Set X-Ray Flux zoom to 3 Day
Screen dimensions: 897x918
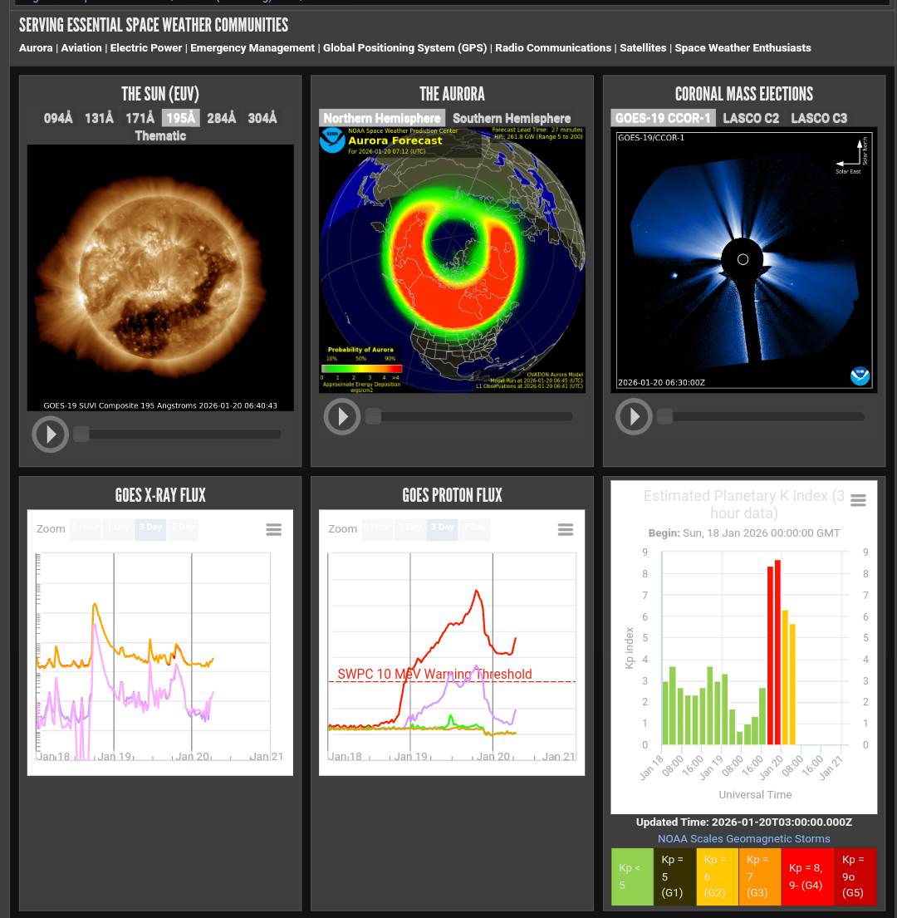(x=150, y=528)
